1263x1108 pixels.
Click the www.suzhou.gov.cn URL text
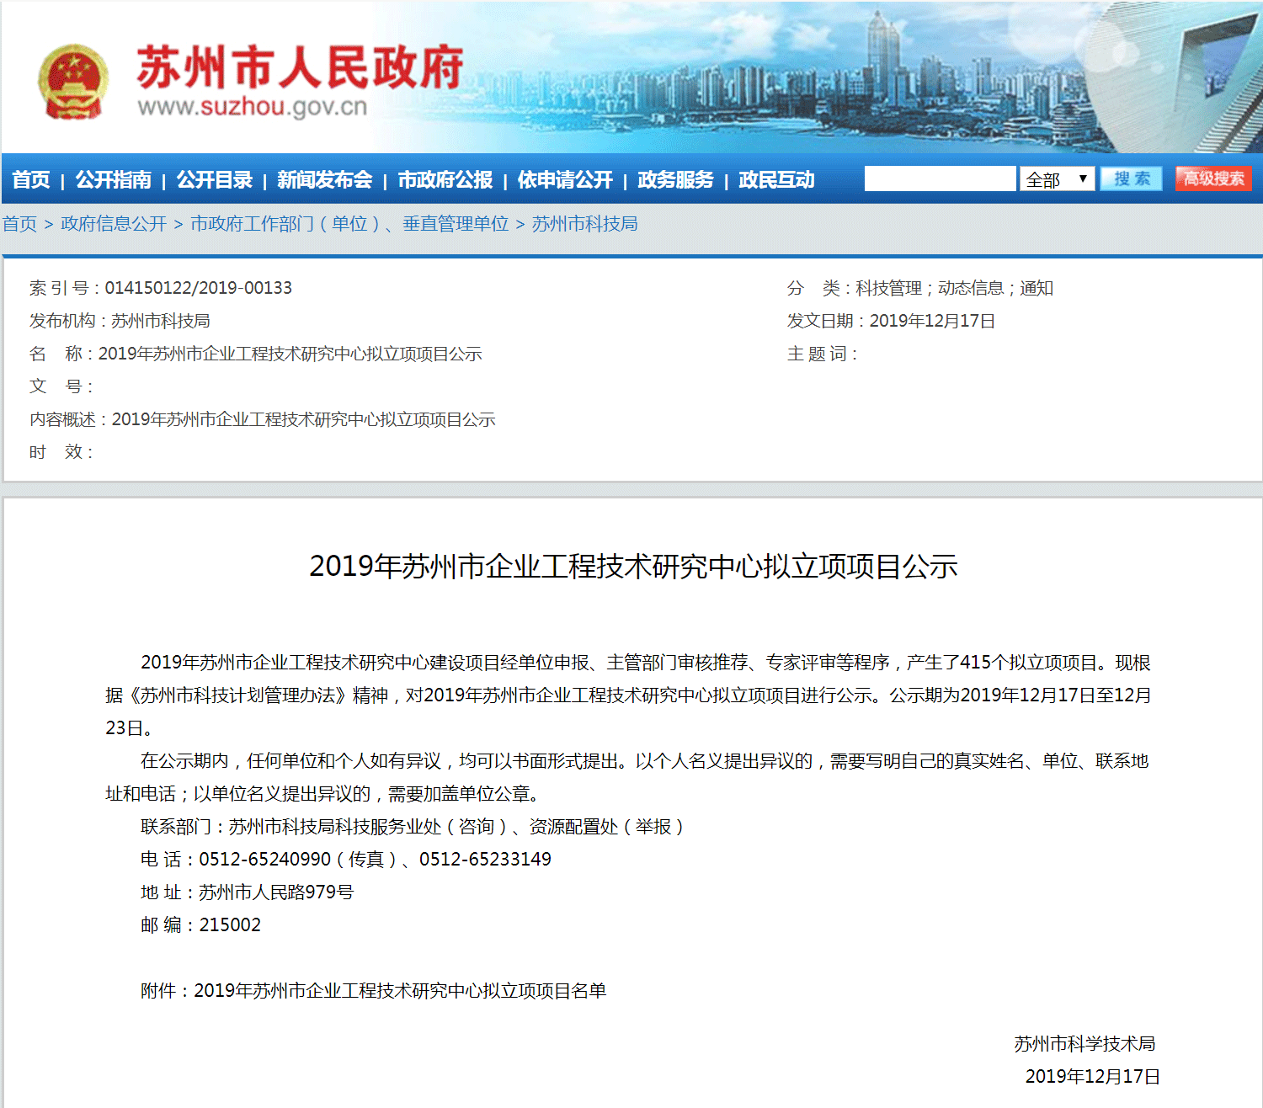point(252,108)
